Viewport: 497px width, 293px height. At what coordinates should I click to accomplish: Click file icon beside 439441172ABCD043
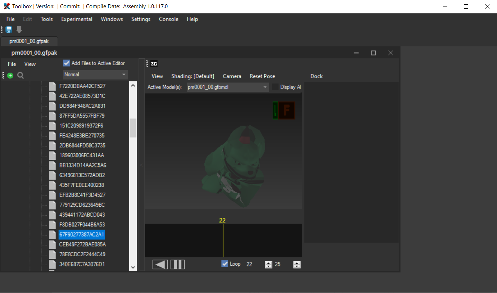pyautogui.click(x=53, y=215)
